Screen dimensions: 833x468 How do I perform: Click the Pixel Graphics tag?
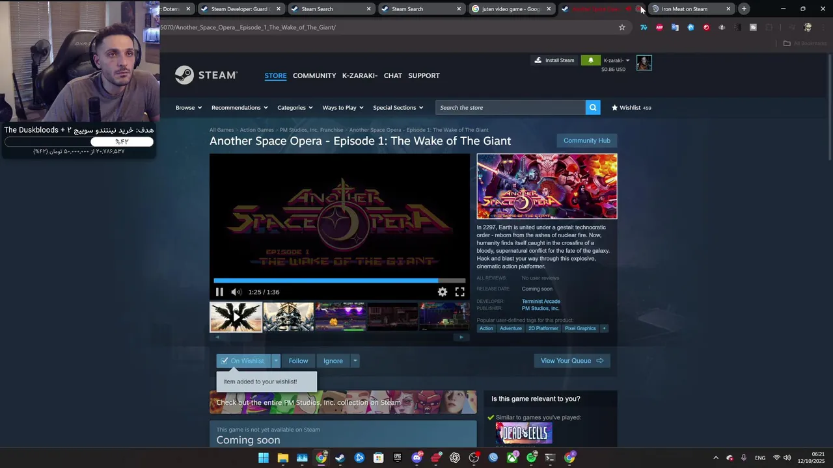point(580,328)
